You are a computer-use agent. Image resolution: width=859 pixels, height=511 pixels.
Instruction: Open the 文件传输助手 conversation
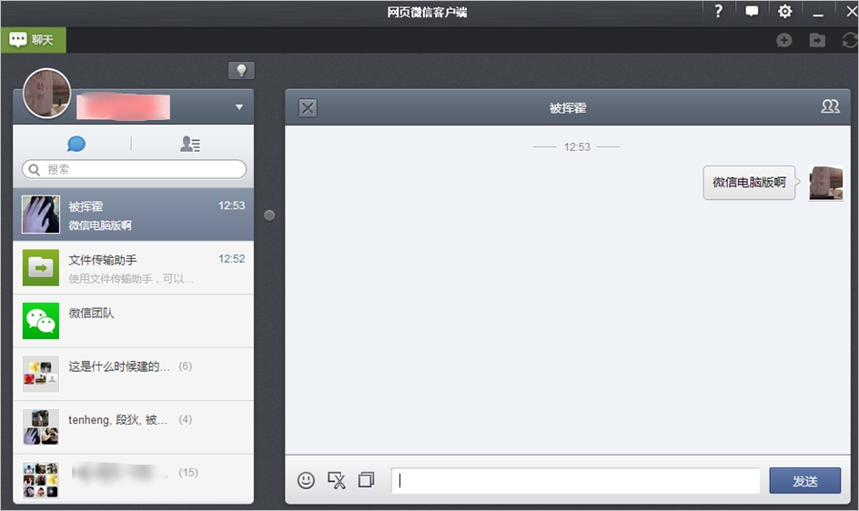tap(133, 268)
